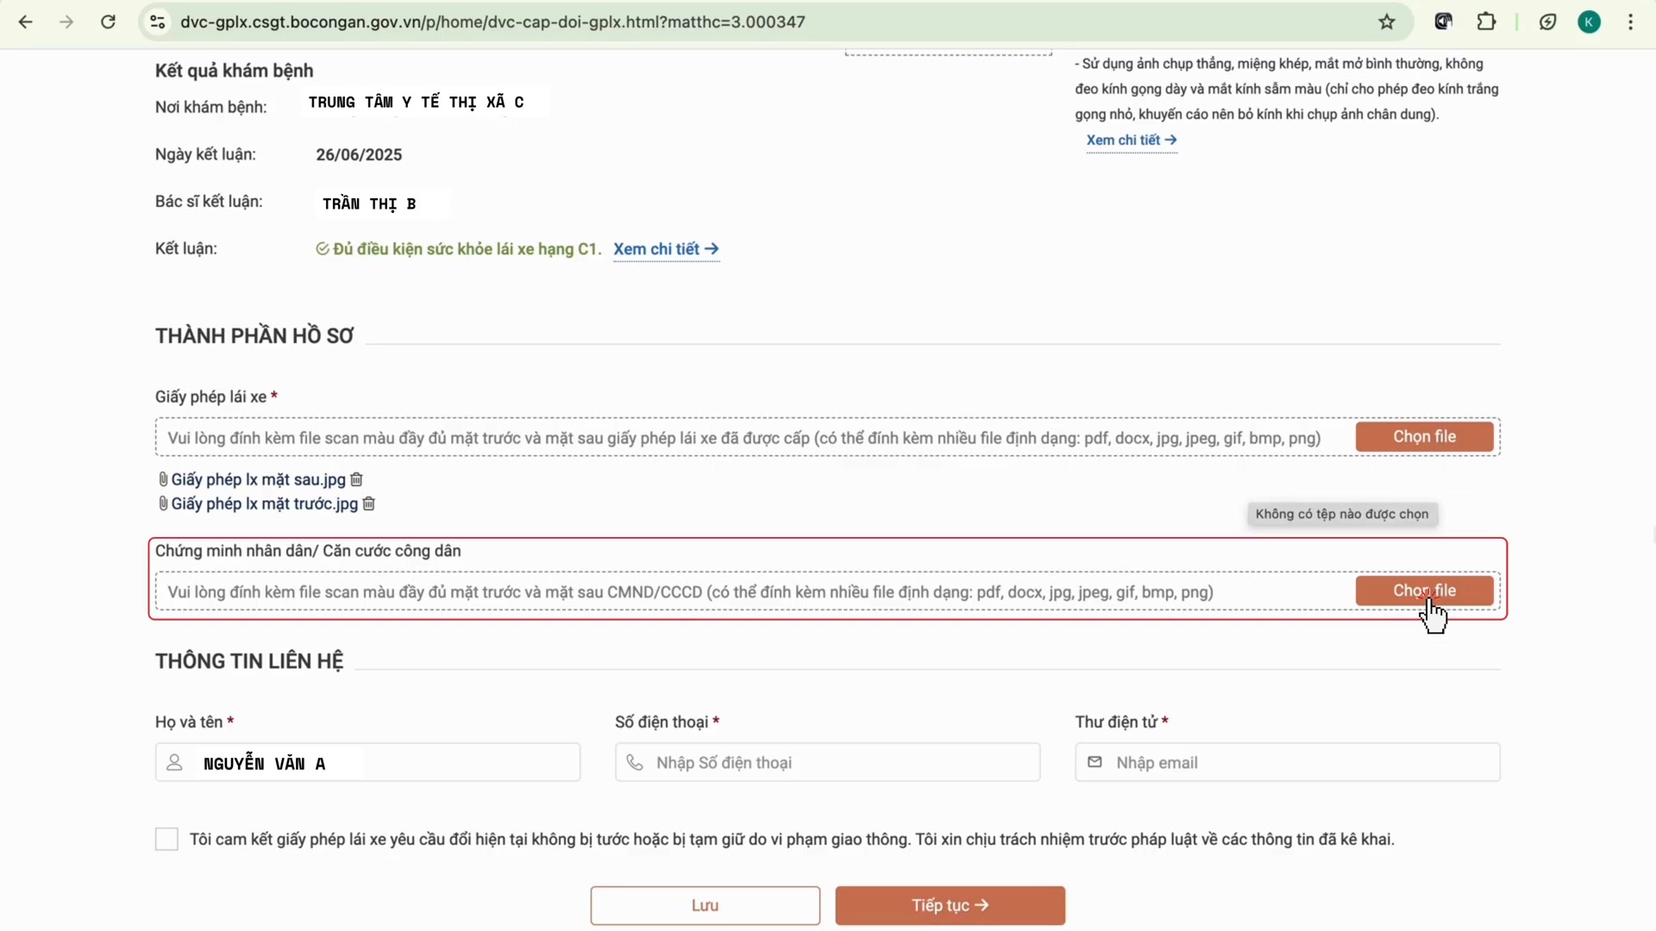Focus the Số điện thoại input field
The height and width of the screenshot is (931, 1656).
(827, 763)
